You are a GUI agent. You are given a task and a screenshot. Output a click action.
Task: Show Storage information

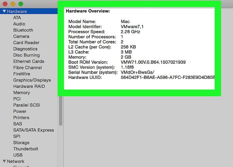(21, 142)
